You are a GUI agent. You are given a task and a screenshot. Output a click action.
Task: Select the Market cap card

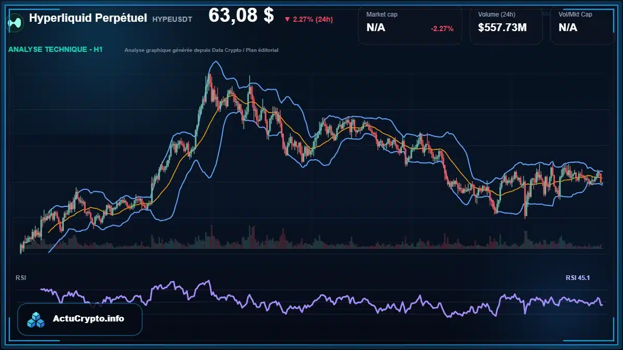(410, 25)
